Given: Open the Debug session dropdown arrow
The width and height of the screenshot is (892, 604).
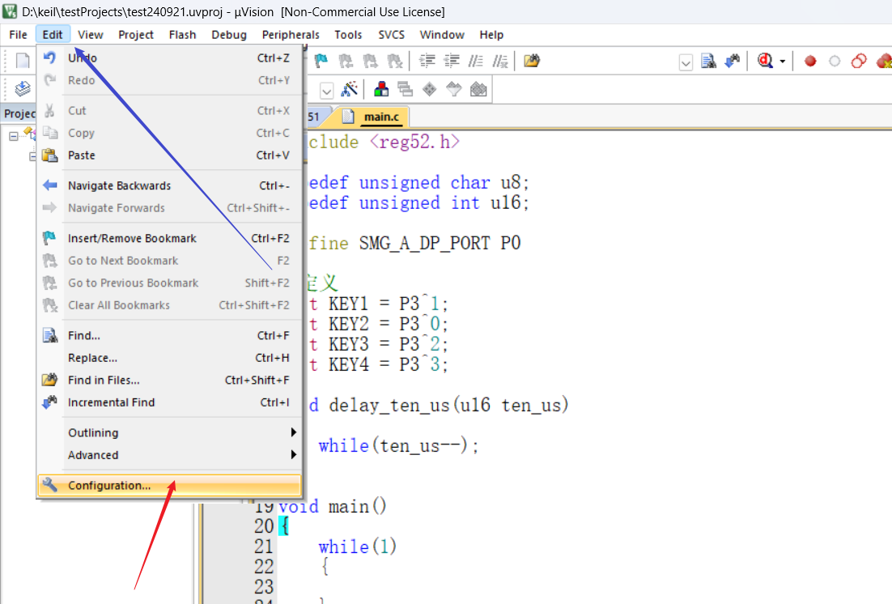Looking at the screenshot, I should tap(783, 62).
